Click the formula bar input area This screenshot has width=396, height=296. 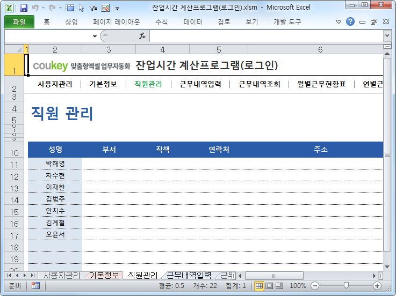click(267, 36)
